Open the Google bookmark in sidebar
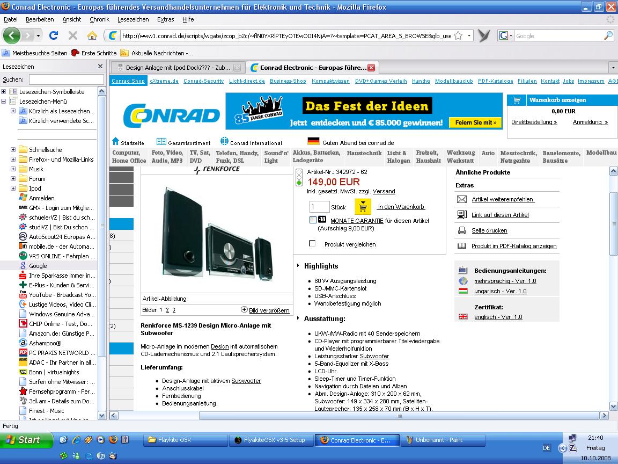Screen dimensions: 618x464 point(38,266)
